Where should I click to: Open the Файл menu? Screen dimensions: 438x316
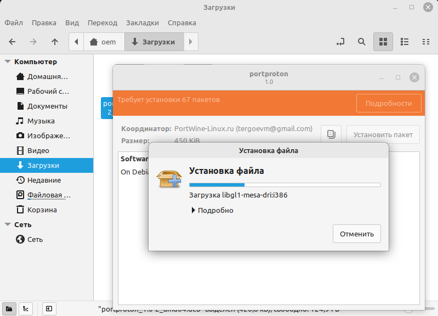click(14, 23)
